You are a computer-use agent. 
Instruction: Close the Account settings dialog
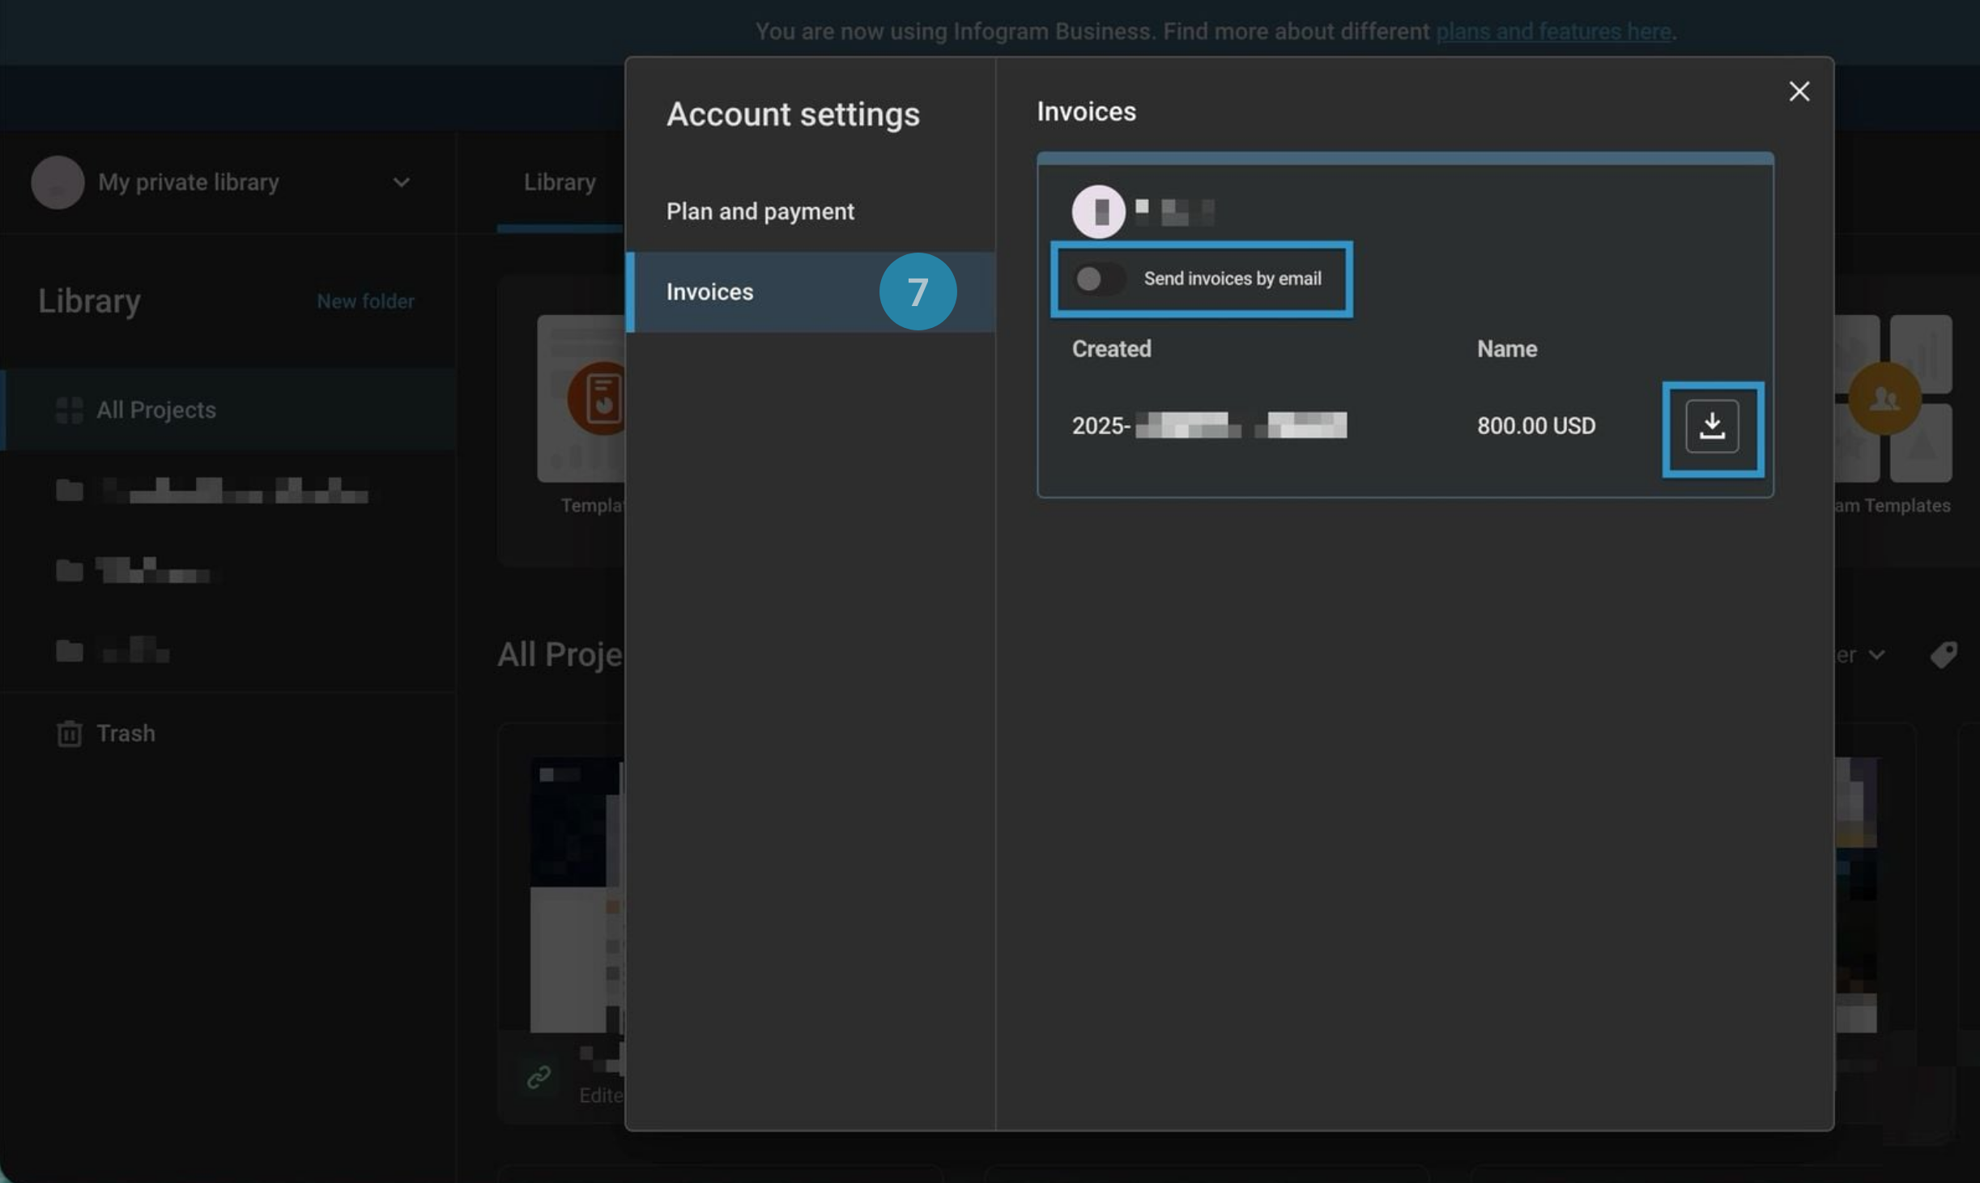[1799, 91]
